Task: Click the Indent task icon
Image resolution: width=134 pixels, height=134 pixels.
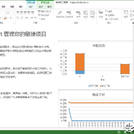Action: [x=22, y=18]
